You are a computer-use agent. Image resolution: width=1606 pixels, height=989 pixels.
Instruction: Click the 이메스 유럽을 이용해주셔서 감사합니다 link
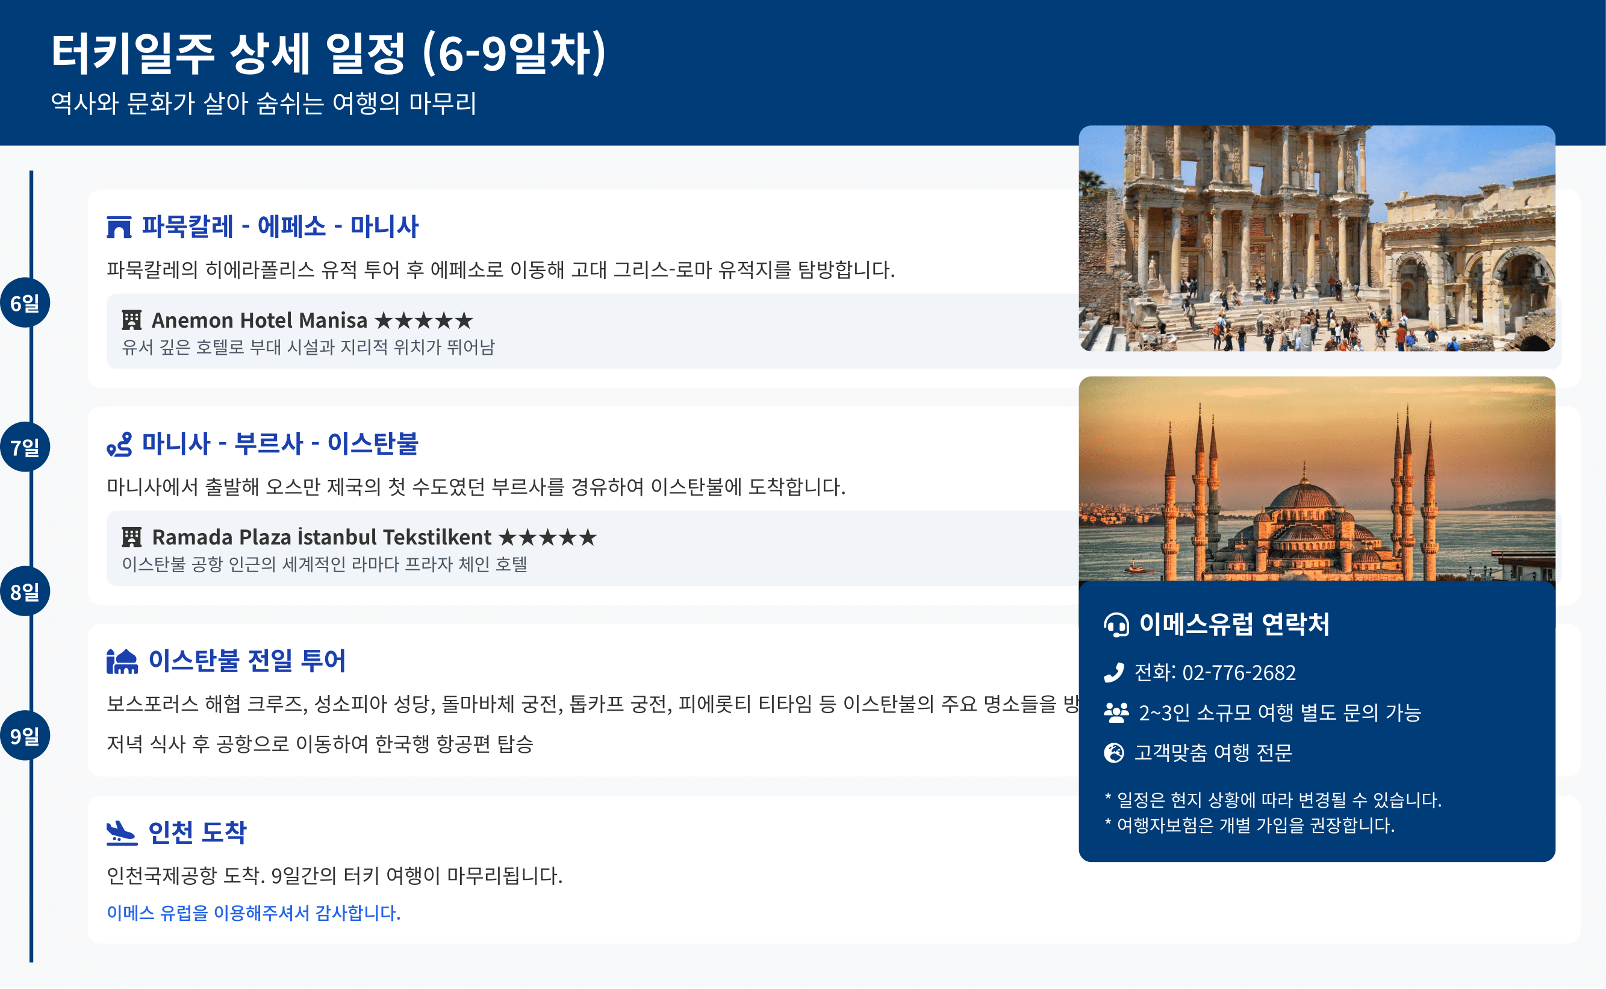coord(254,913)
